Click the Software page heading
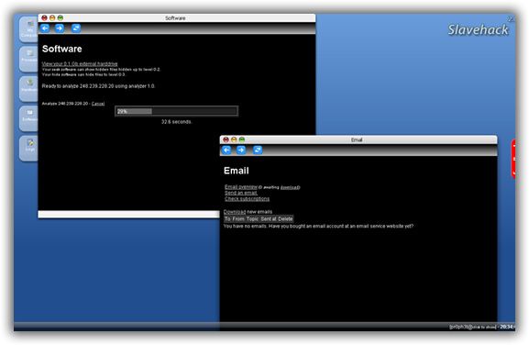 pos(62,49)
